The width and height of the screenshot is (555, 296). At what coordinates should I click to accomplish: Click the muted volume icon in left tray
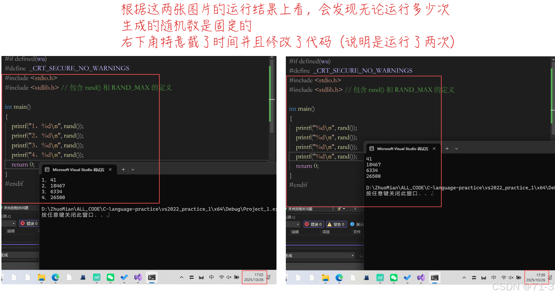tap(229, 277)
